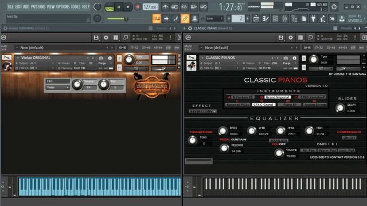Open the PATTERNS menu

38,6
